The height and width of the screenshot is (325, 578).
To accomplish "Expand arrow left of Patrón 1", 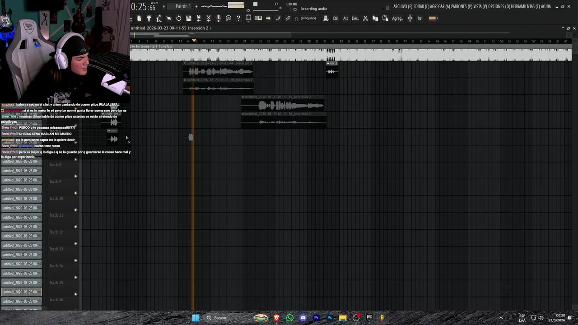I will [x=164, y=6].
